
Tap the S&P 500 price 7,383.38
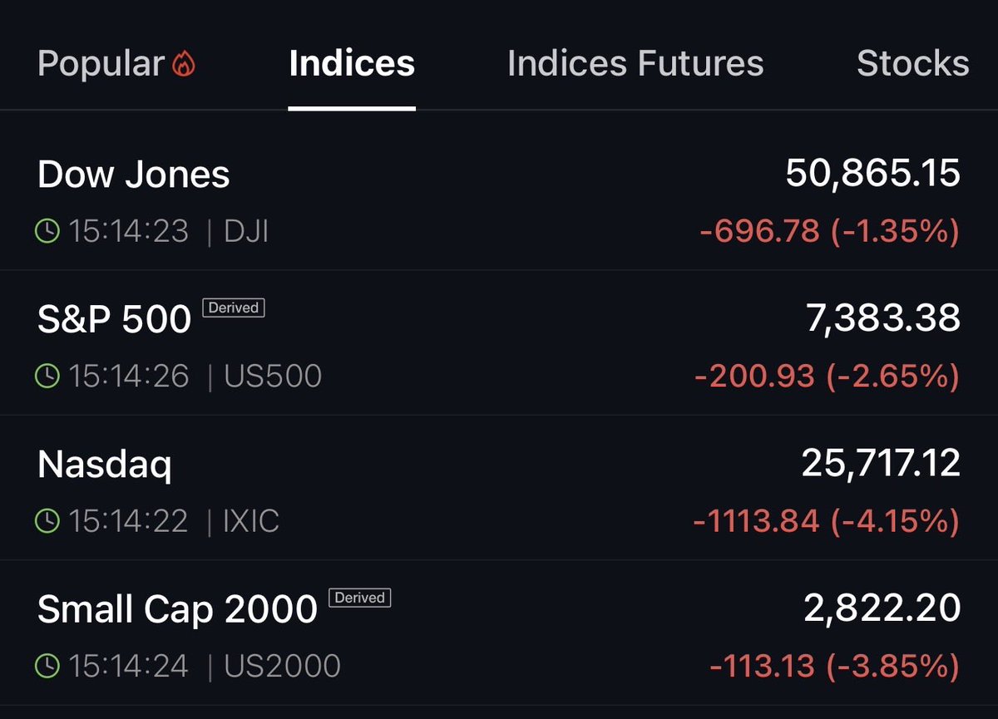(x=883, y=318)
